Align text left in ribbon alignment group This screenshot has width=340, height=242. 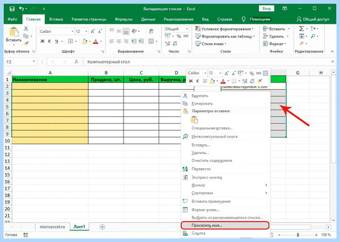point(112,41)
